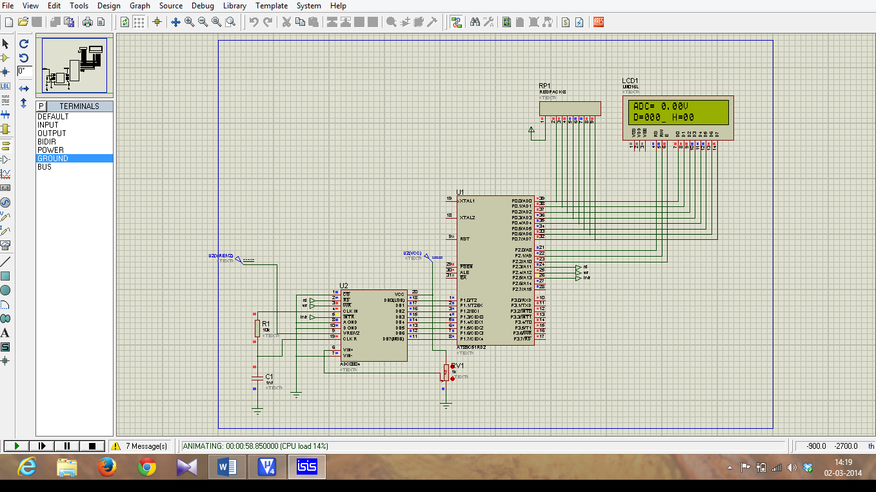
Task: Toggle the snap grid display
Action: [x=138, y=21]
